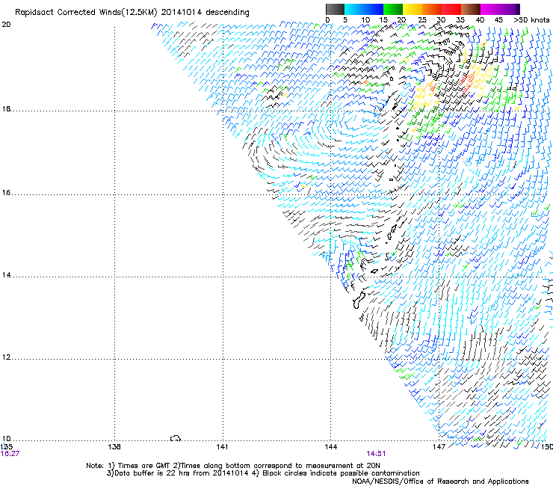This screenshot has height=486, width=553.
Task: Click the purple "14:51" time stamp
Action: (x=376, y=454)
